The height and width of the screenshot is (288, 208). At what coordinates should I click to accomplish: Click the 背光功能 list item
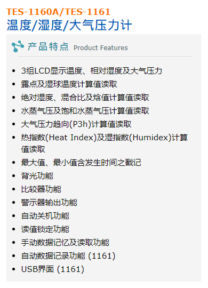tap(37, 176)
